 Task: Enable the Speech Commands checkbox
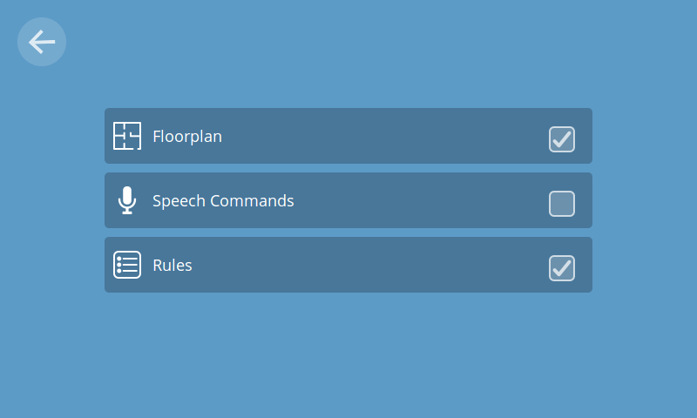pyautogui.click(x=562, y=204)
